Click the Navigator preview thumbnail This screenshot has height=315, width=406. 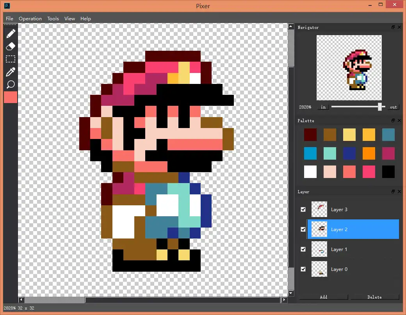[x=349, y=68]
